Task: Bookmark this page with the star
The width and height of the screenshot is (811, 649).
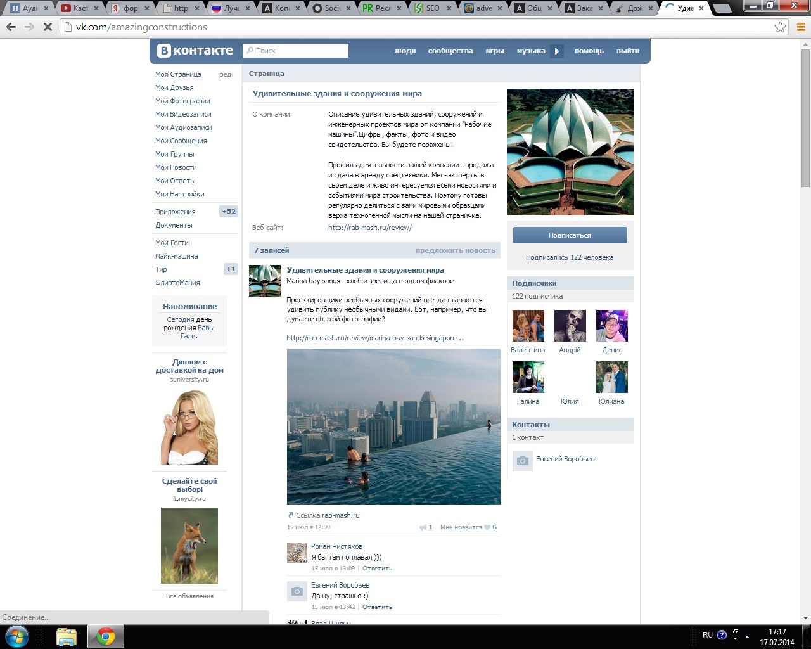Action: click(x=780, y=27)
